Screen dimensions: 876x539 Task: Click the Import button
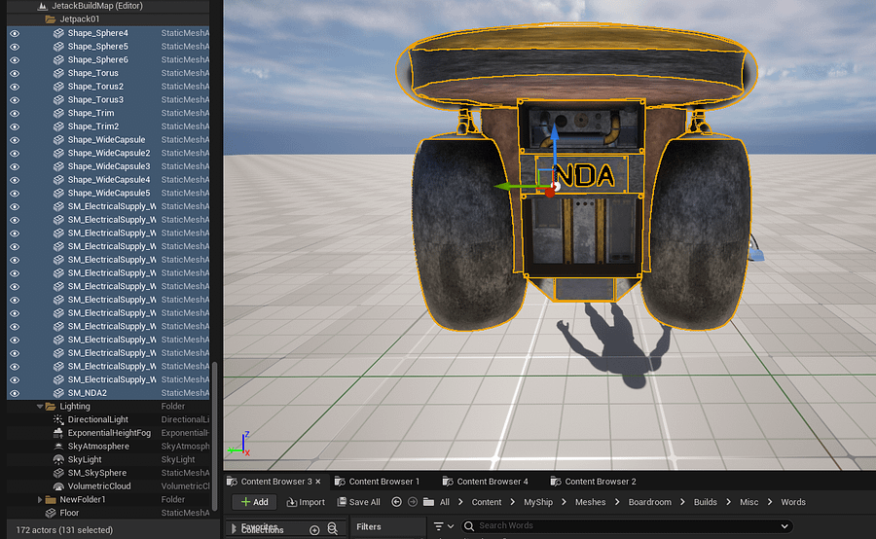(x=305, y=502)
